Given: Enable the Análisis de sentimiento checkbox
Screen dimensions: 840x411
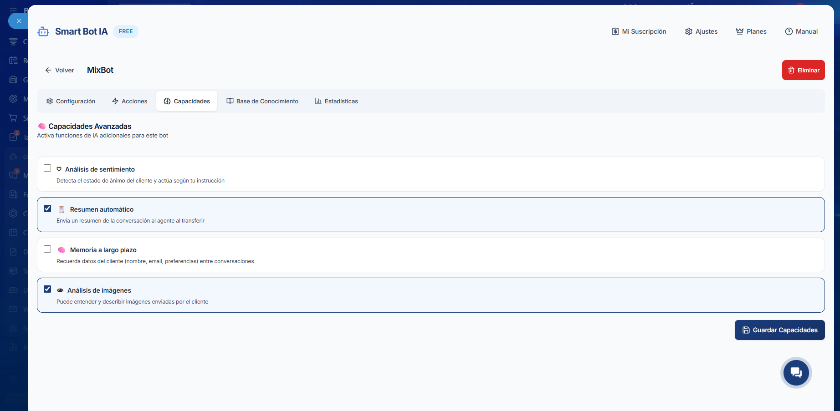Looking at the screenshot, I should coord(47,168).
